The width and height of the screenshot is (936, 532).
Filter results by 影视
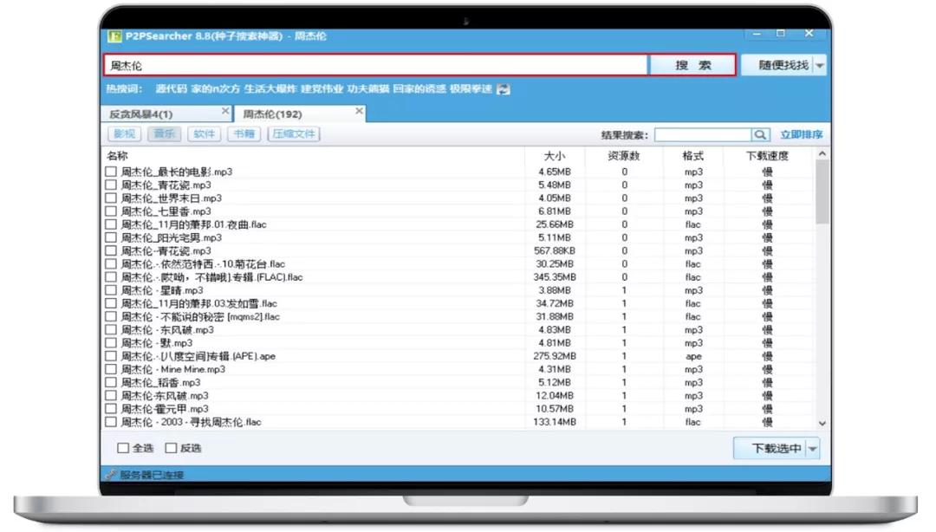pos(124,134)
